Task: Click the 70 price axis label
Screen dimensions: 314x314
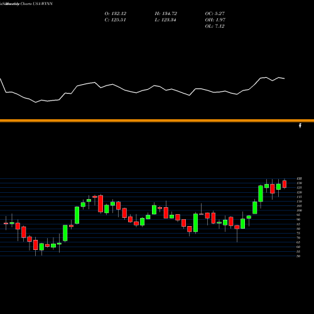Action: [x=298, y=238]
